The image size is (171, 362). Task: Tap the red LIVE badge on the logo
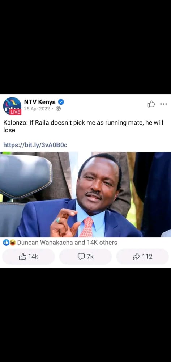coord(15,112)
